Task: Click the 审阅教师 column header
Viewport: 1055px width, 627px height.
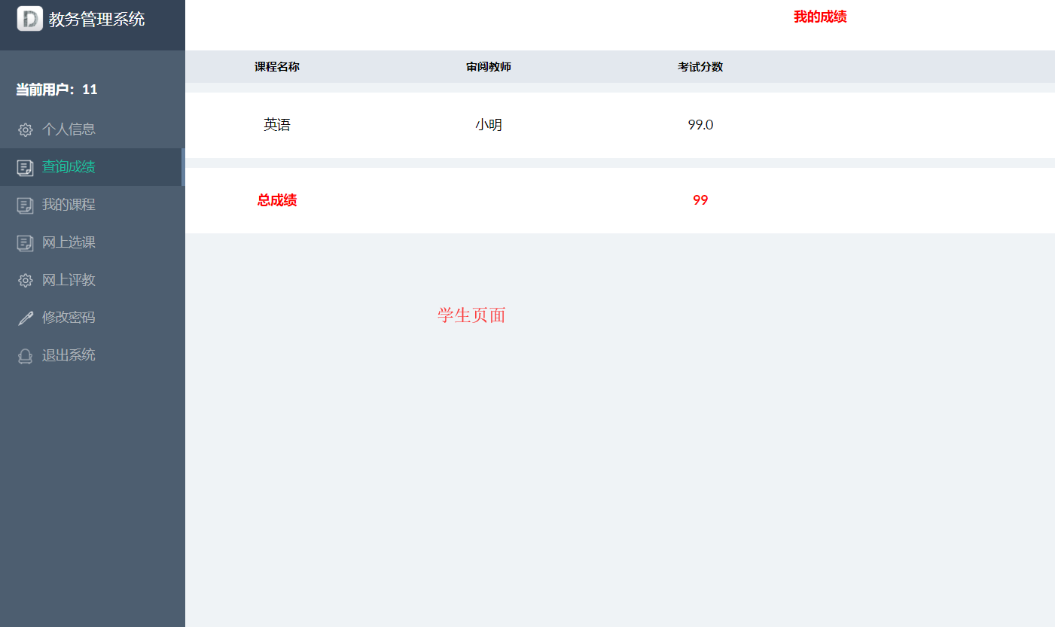Action: tap(489, 67)
